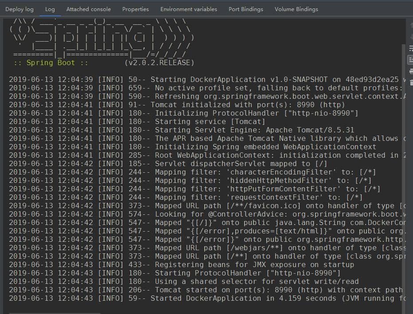This screenshot has width=413, height=314.
Task: Click the 'Starting ProtocolHandler ["http-nio-8990"]' line
Action: (x=175, y=273)
